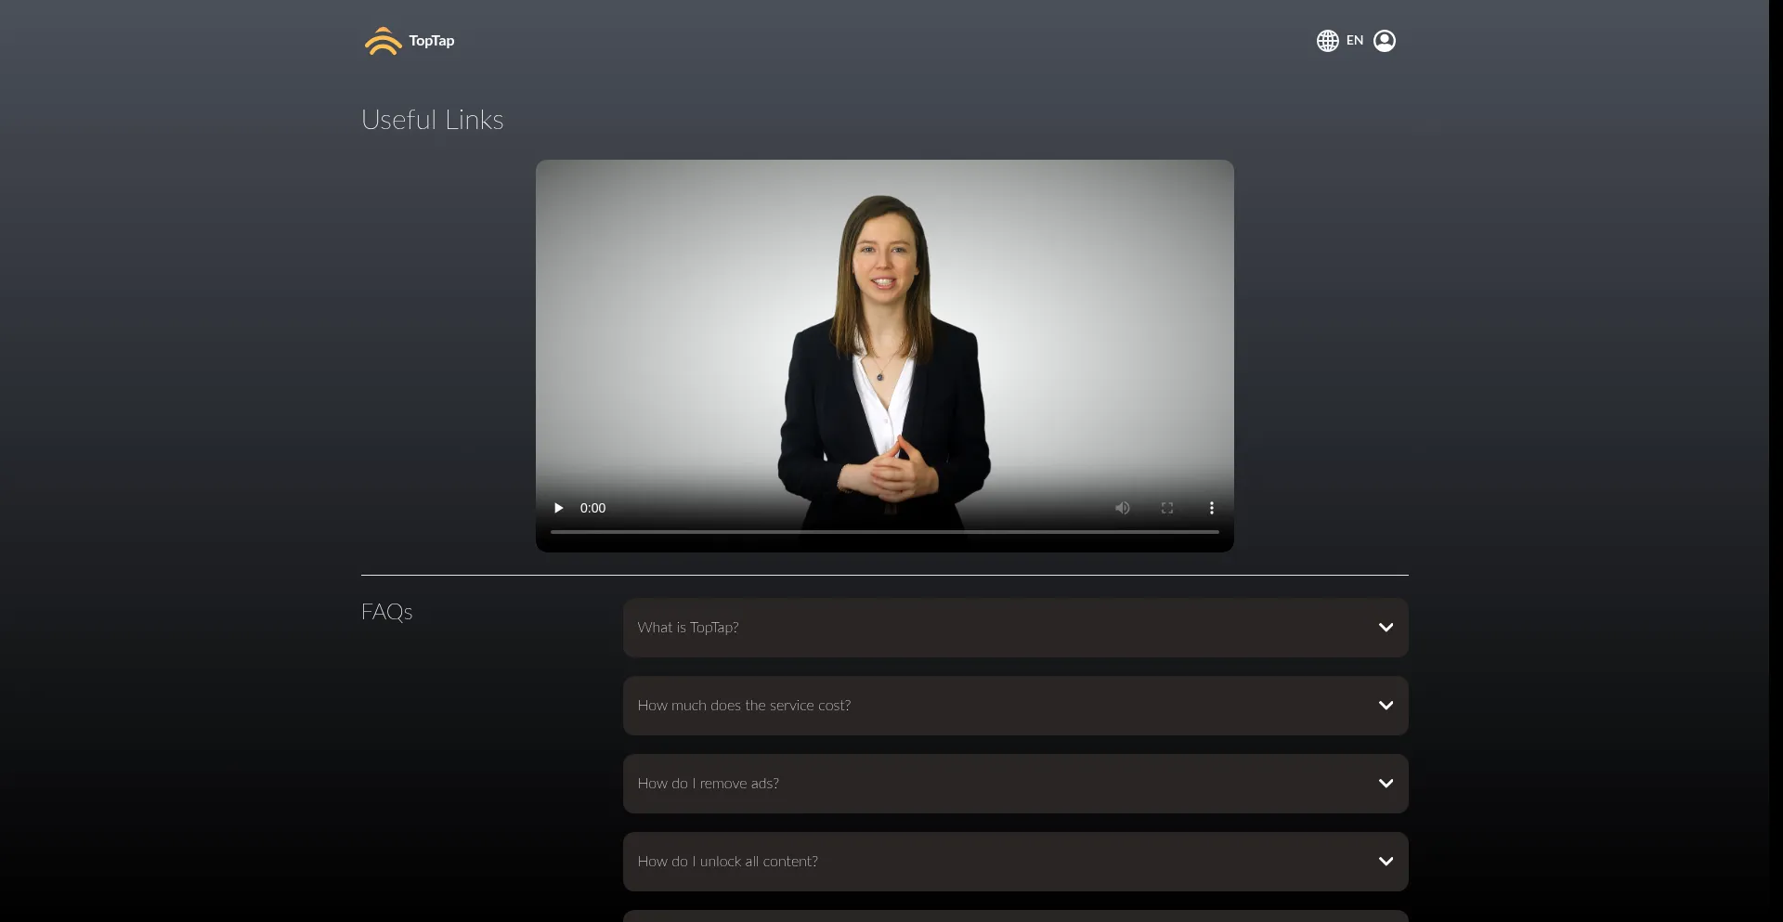Image resolution: width=1783 pixels, height=922 pixels.
Task: Select "How much does the service cost?" text
Action: click(x=744, y=706)
